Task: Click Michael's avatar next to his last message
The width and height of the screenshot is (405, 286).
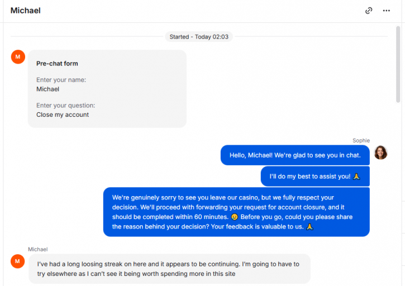Action: 17,261
